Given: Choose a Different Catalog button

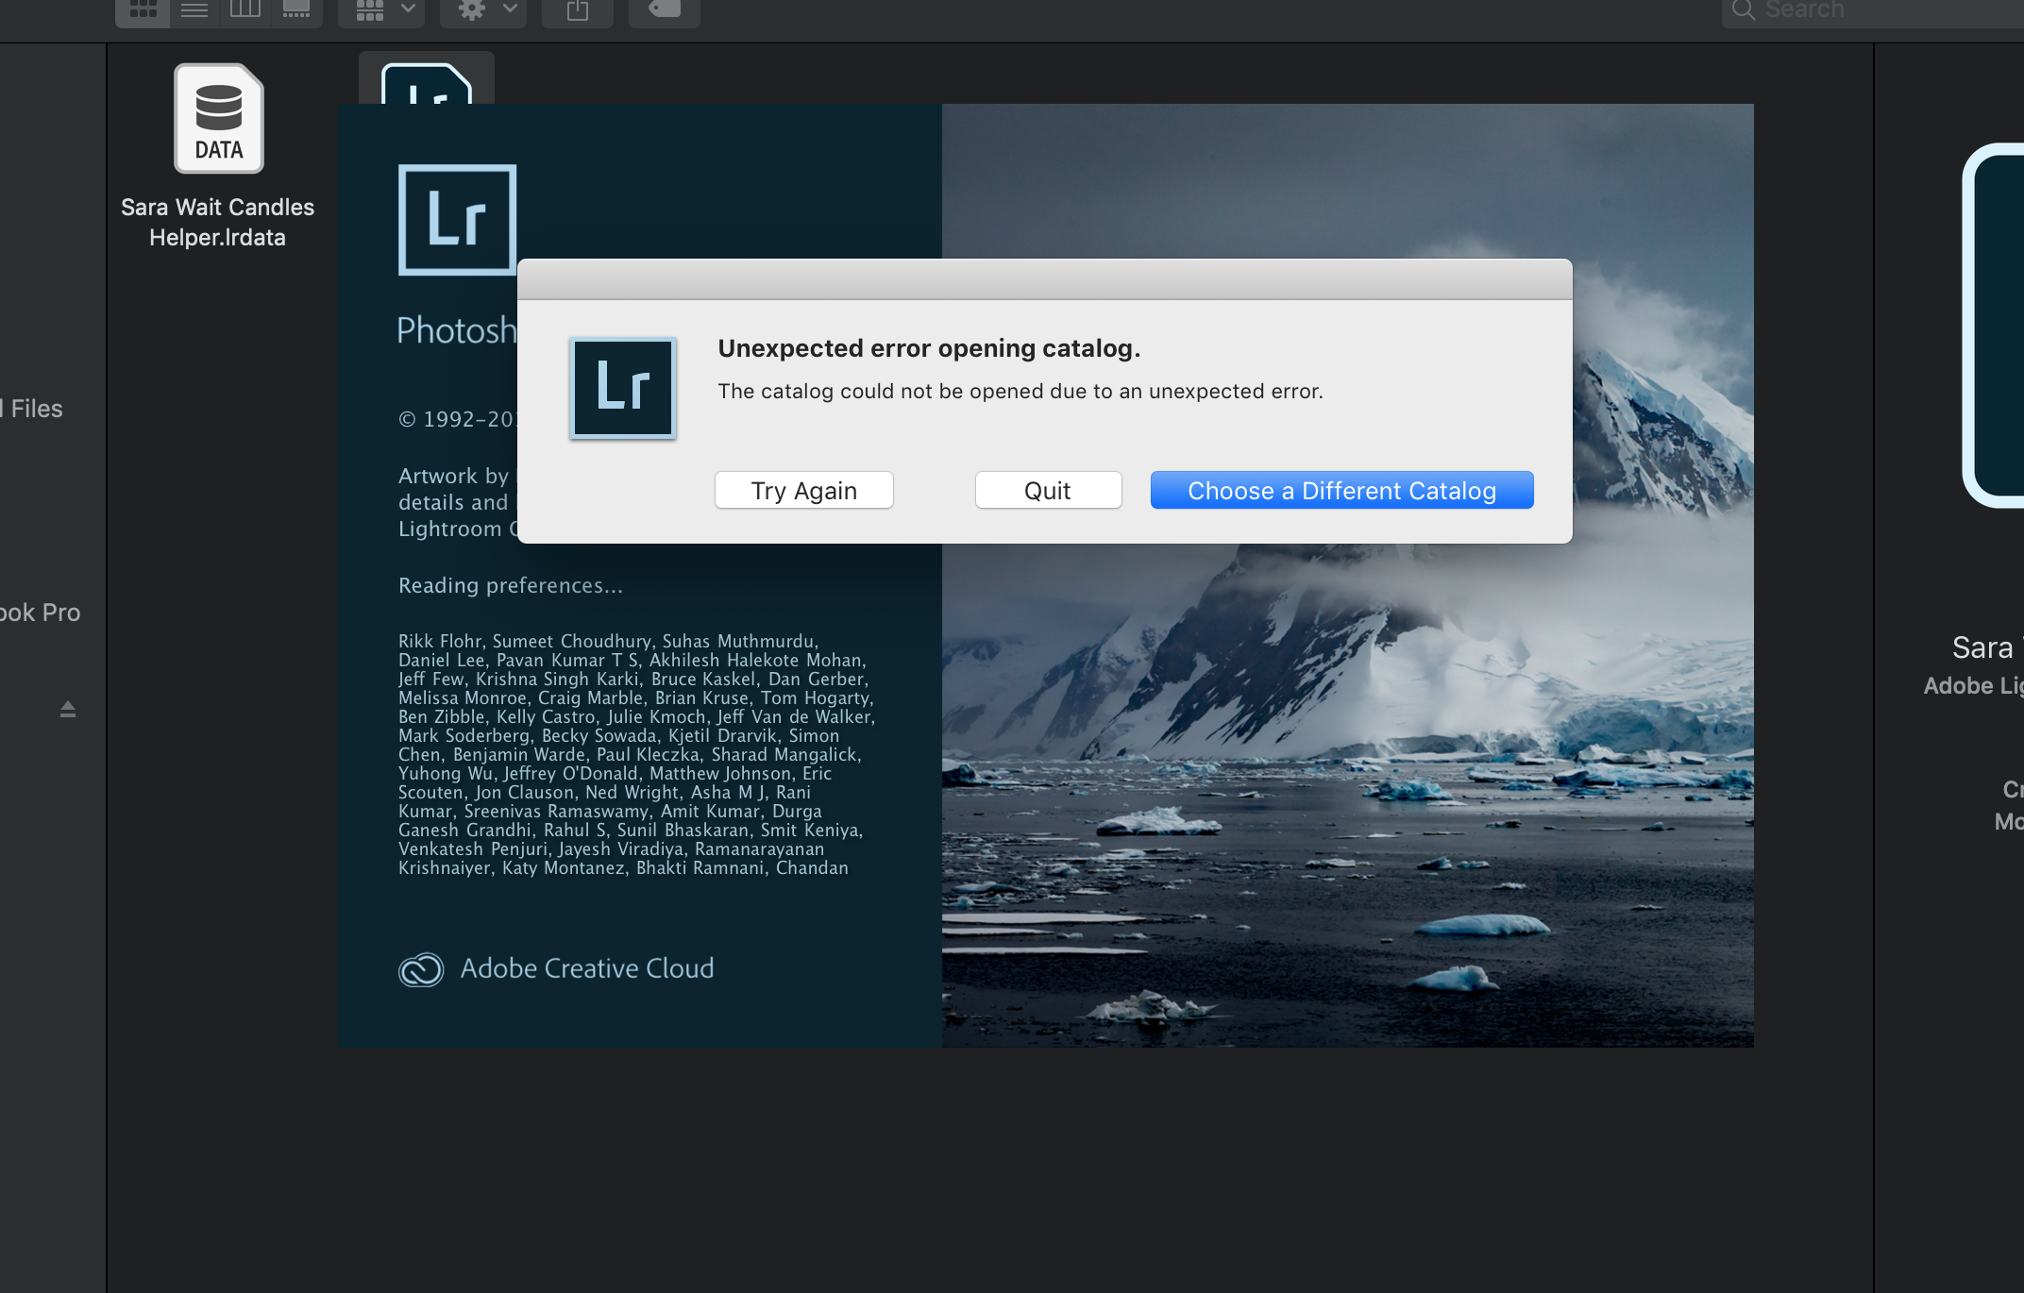Looking at the screenshot, I should click(x=1341, y=490).
